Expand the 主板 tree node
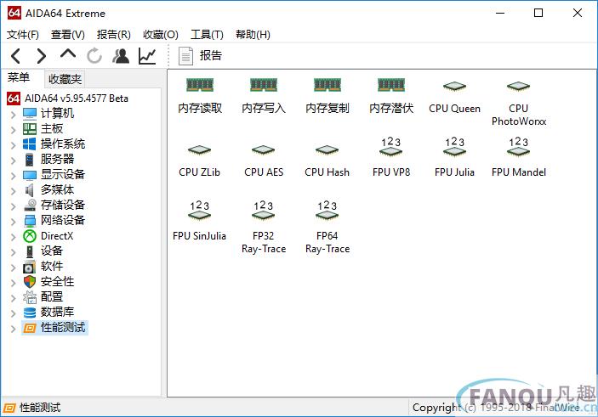Screen dimensions: 598x417 tap(13, 129)
